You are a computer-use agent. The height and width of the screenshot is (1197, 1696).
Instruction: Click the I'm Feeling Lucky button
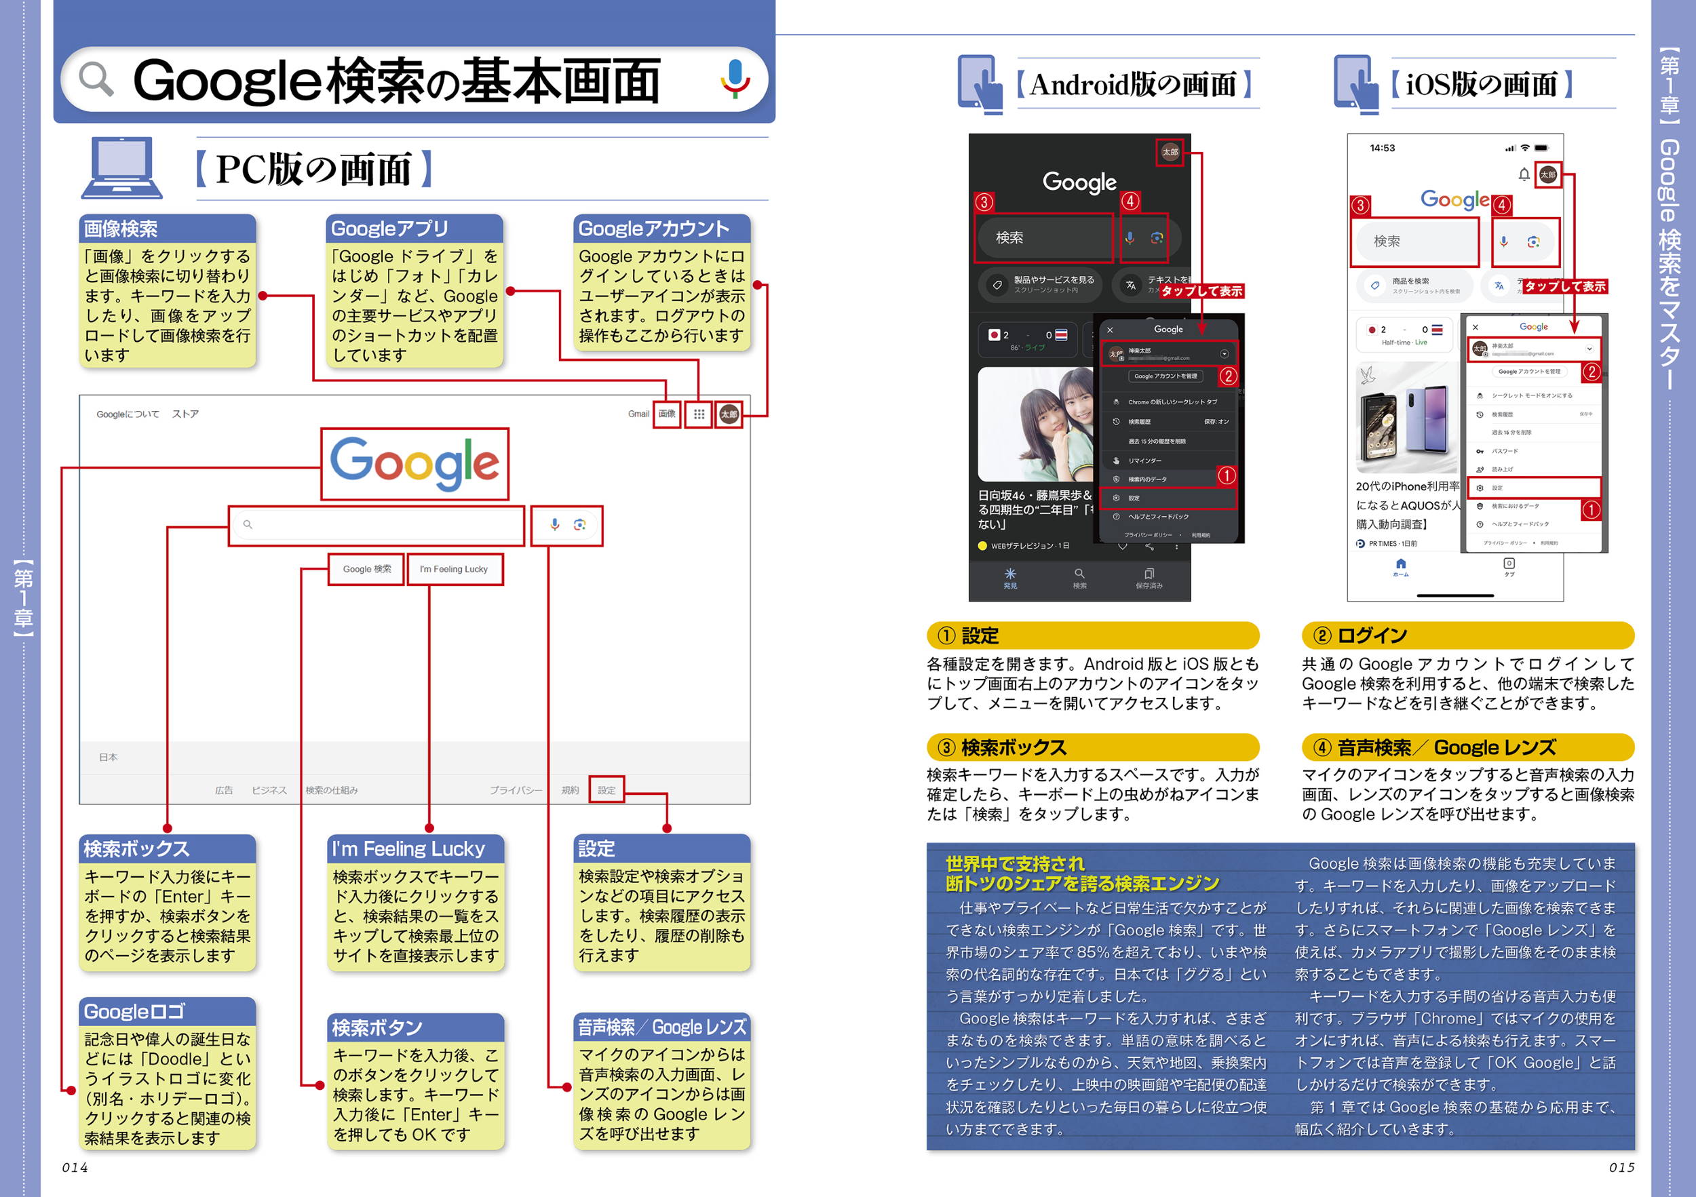tap(454, 568)
